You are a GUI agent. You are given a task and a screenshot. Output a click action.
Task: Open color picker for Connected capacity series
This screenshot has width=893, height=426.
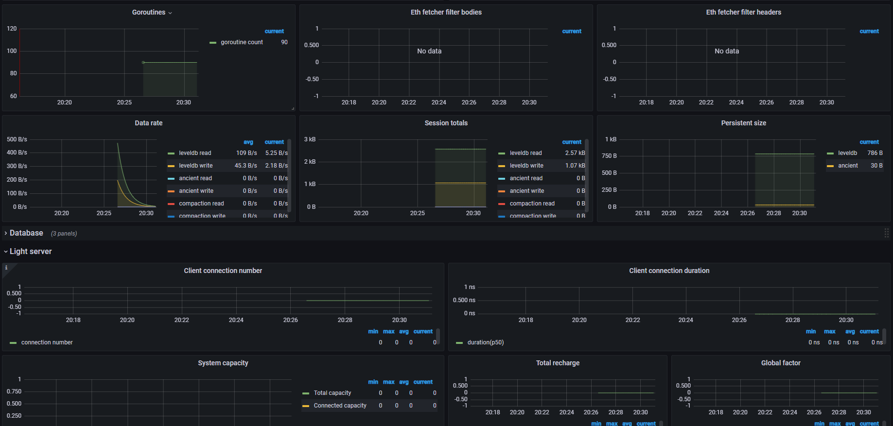pyautogui.click(x=306, y=406)
